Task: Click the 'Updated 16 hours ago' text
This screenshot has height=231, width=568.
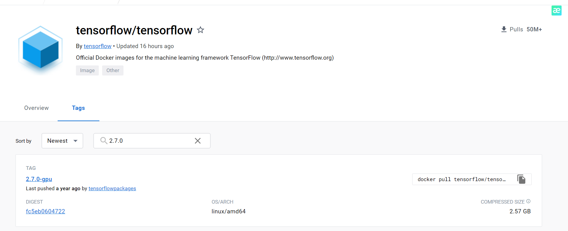Action: [x=145, y=46]
